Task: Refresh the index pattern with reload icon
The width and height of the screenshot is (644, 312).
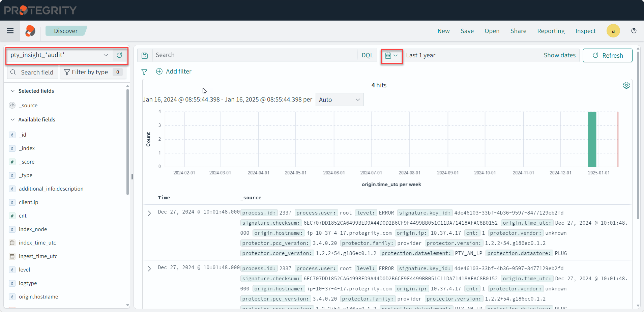Action: tap(119, 55)
